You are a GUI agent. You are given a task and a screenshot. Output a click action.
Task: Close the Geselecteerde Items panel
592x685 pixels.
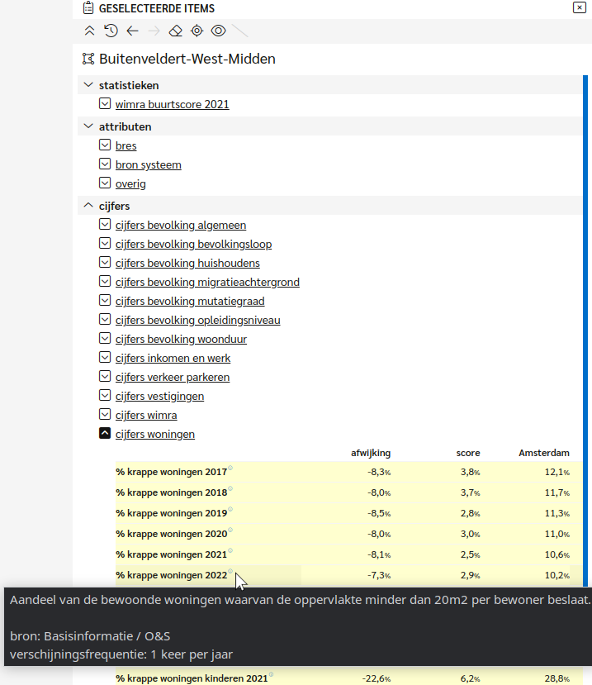click(x=580, y=7)
